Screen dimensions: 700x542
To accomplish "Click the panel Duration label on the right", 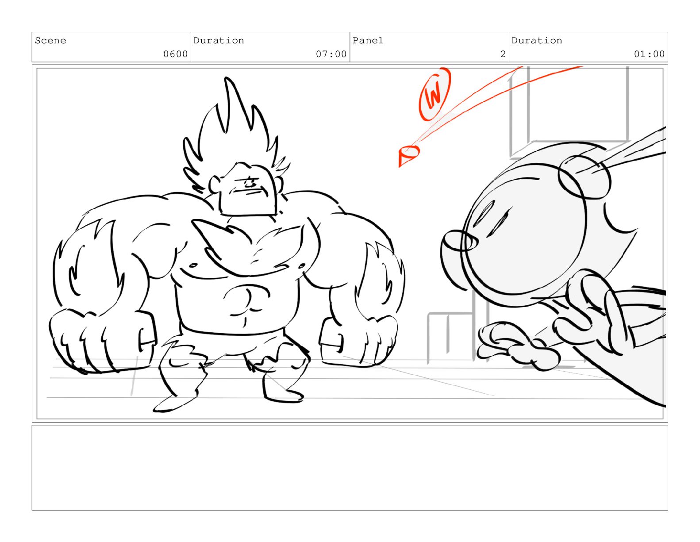I will tap(537, 41).
